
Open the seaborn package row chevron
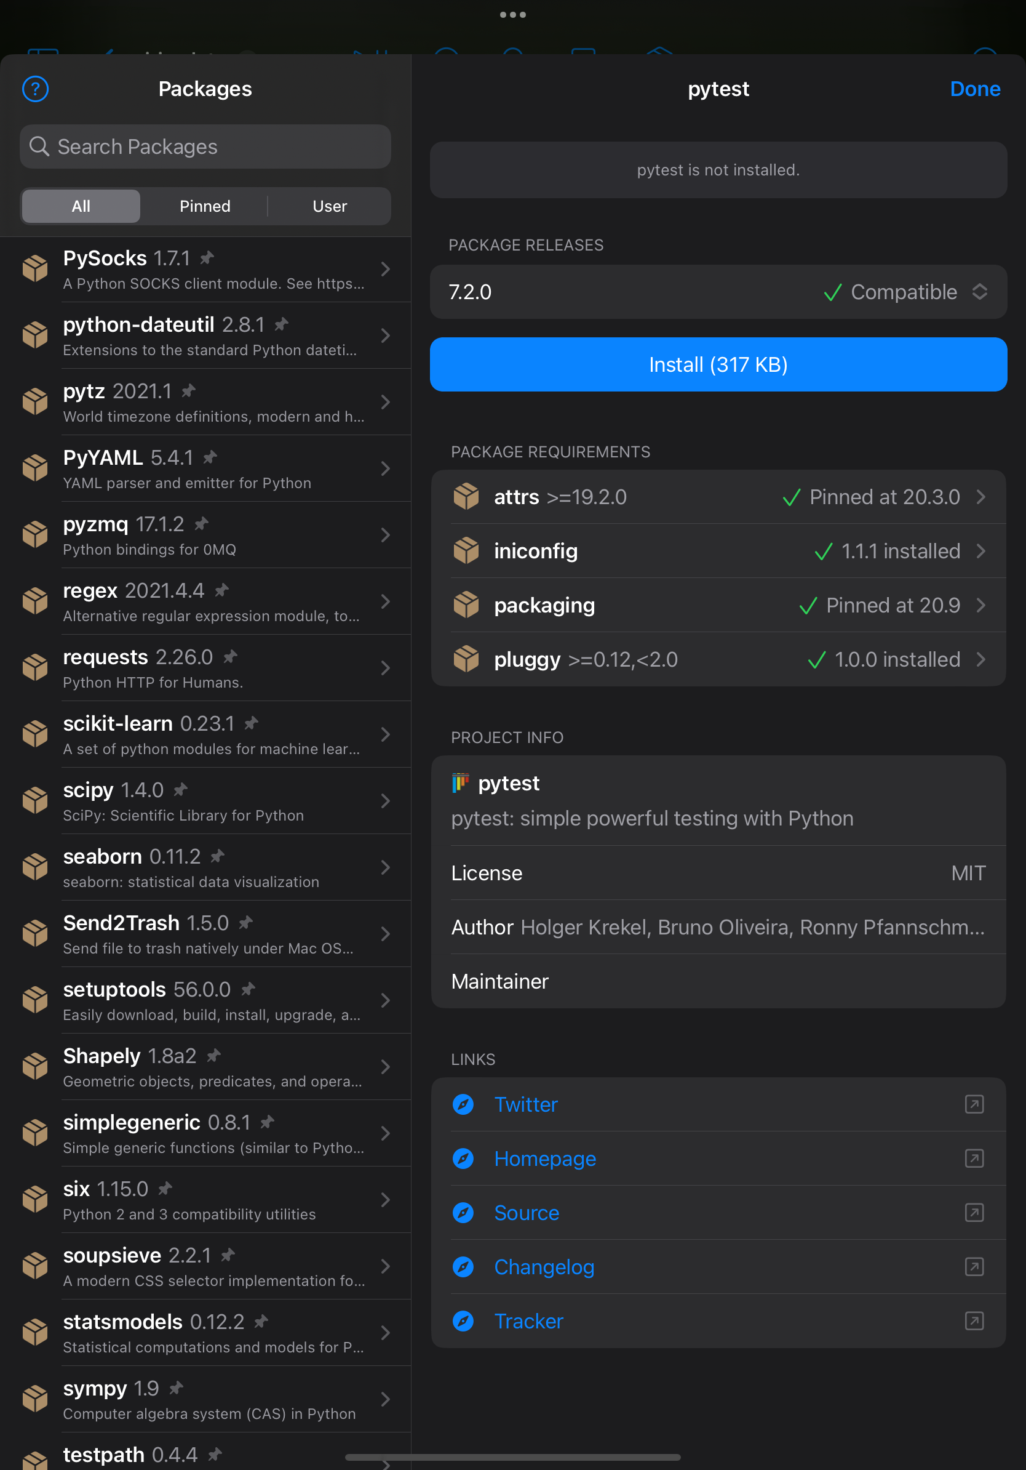385,867
